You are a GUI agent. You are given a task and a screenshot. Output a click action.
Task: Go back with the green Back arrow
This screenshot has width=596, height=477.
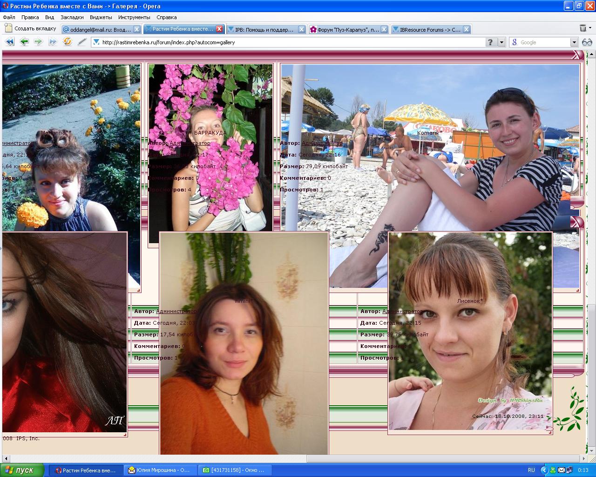pyautogui.click(x=24, y=42)
